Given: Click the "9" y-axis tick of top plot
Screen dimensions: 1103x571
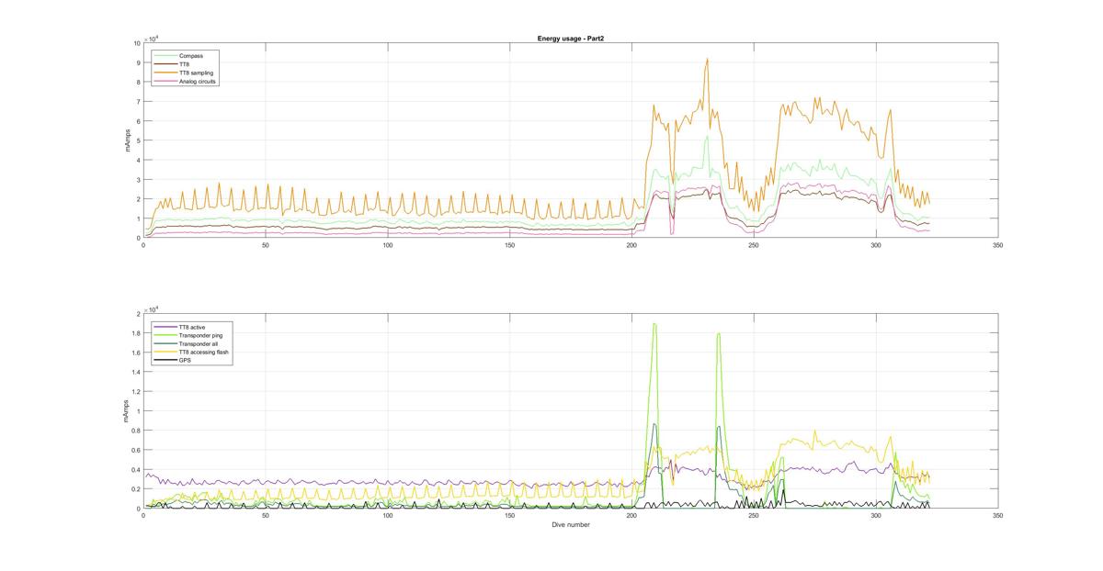Looking at the screenshot, I should click(139, 62).
